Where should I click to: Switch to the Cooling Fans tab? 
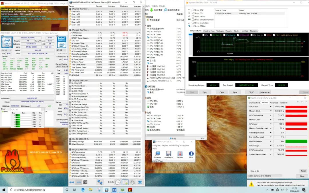[209, 31]
